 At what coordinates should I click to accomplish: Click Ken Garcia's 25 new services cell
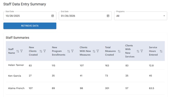point(127,76)
